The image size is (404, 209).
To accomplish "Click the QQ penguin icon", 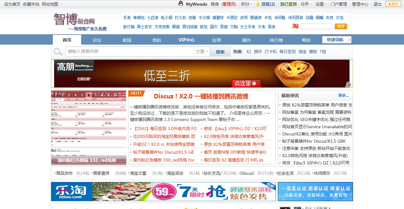I will pos(181,4).
